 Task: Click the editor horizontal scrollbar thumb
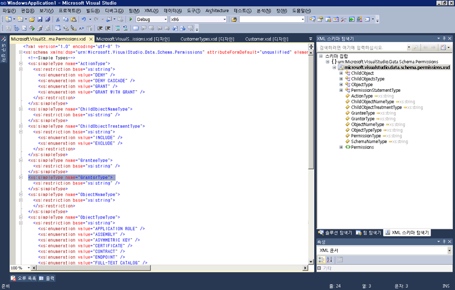[x=93, y=268]
